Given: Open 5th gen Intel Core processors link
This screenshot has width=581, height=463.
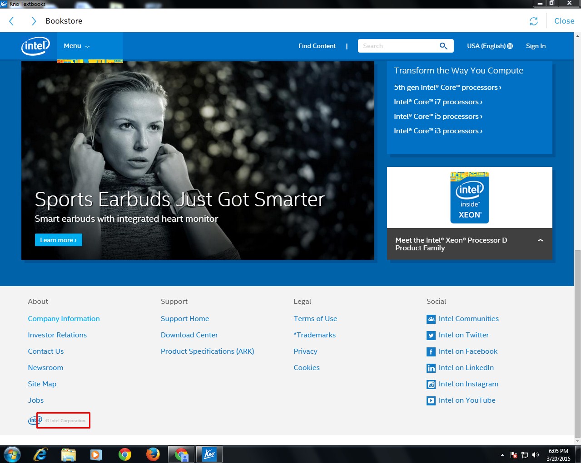Looking at the screenshot, I should click(x=447, y=88).
